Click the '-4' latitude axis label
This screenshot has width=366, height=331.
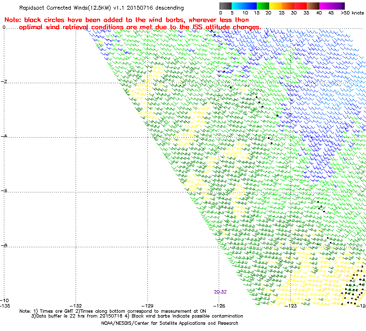coord(4,136)
